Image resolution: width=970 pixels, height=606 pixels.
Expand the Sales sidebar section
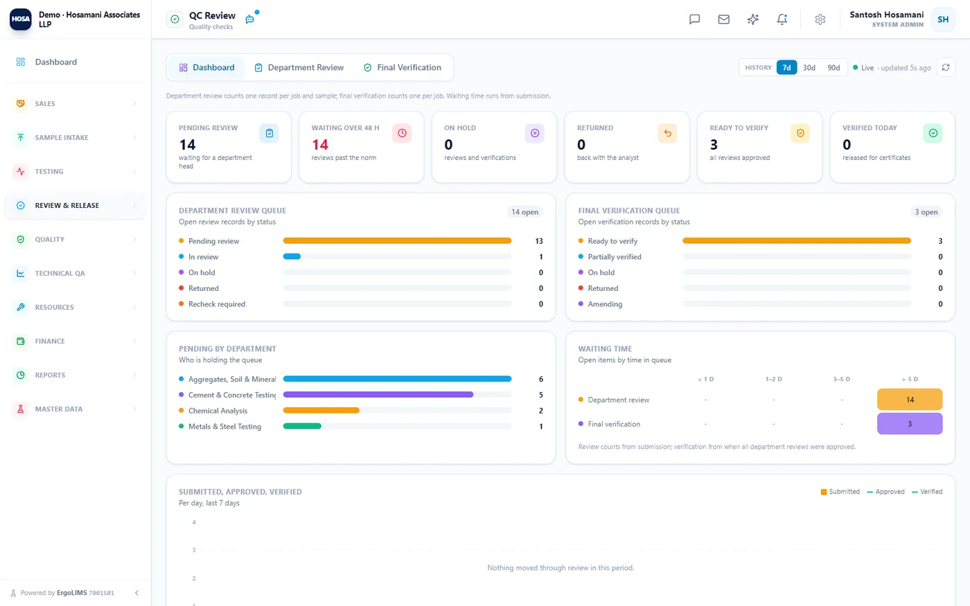pyautogui.click(x=76, y=103)
